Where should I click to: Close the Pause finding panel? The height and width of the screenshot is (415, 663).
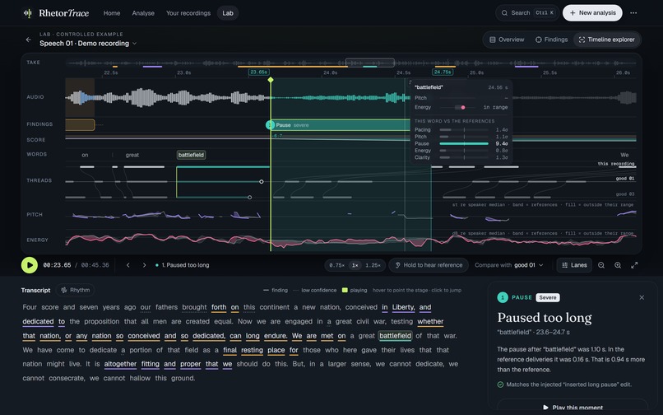[x=642, y=297]
